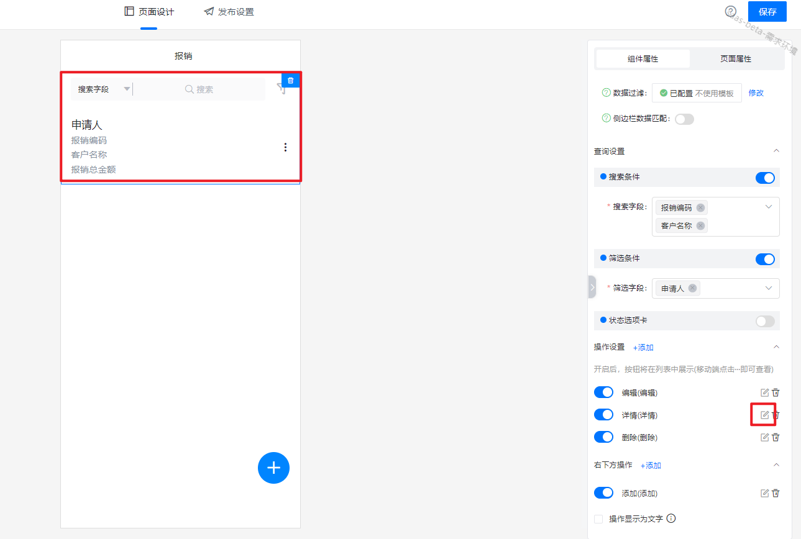801x539 pixels.
Task: Toggle the 侧边栏数据匹配 switch
Action: point(684,119)
